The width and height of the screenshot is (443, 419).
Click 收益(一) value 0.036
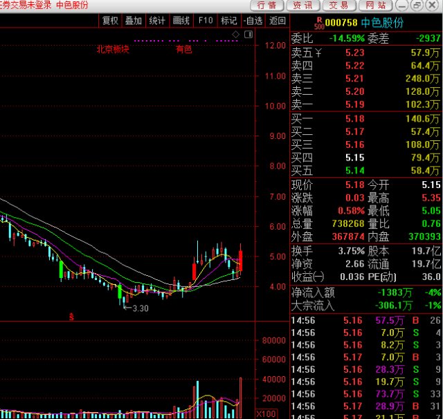(x=352, y=277)
